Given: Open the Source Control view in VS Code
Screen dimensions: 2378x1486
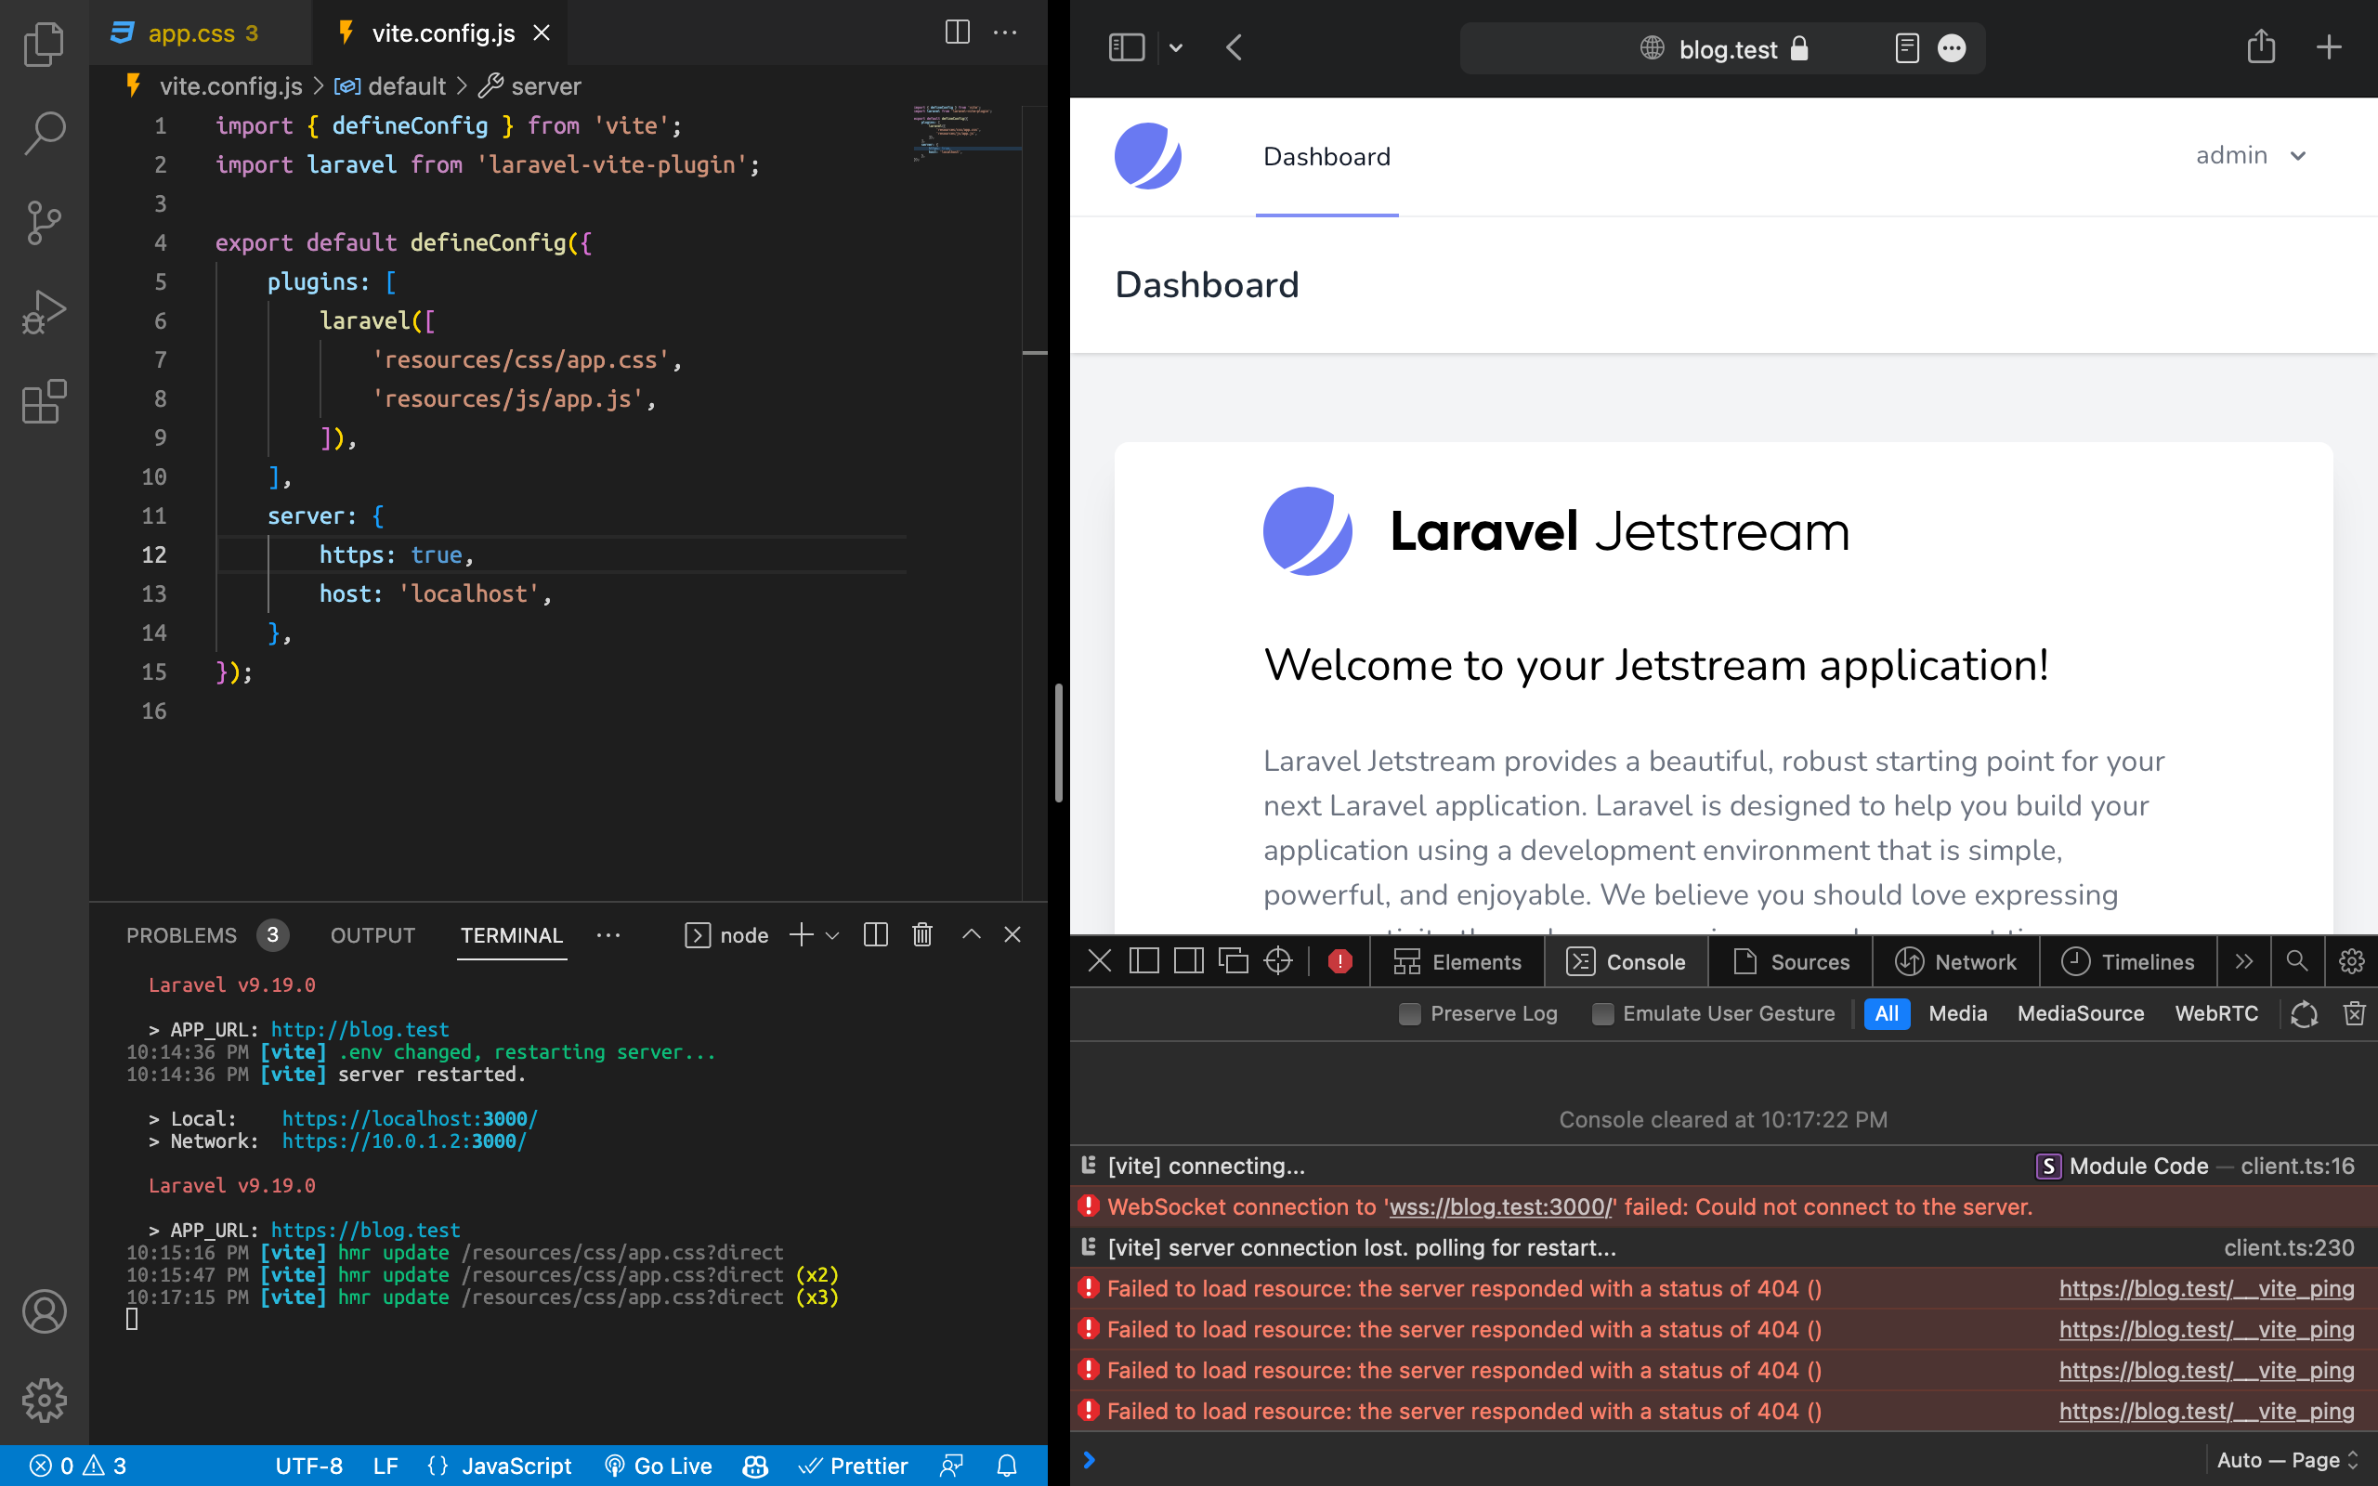Looking at the screenshot, I should [x=44, y=222].
